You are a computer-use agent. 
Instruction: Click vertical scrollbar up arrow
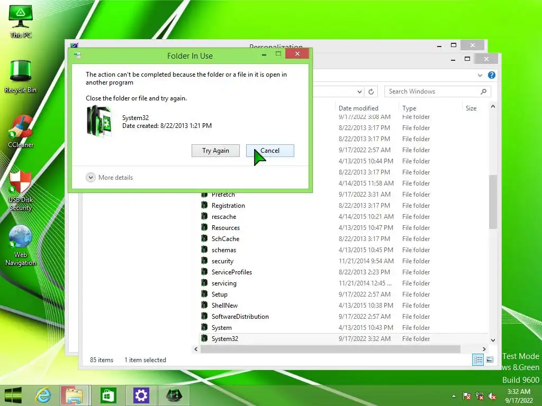tap(493, 107)
